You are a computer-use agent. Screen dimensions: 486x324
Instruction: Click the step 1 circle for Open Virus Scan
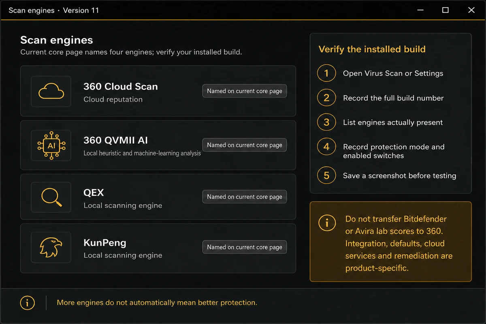326,73
